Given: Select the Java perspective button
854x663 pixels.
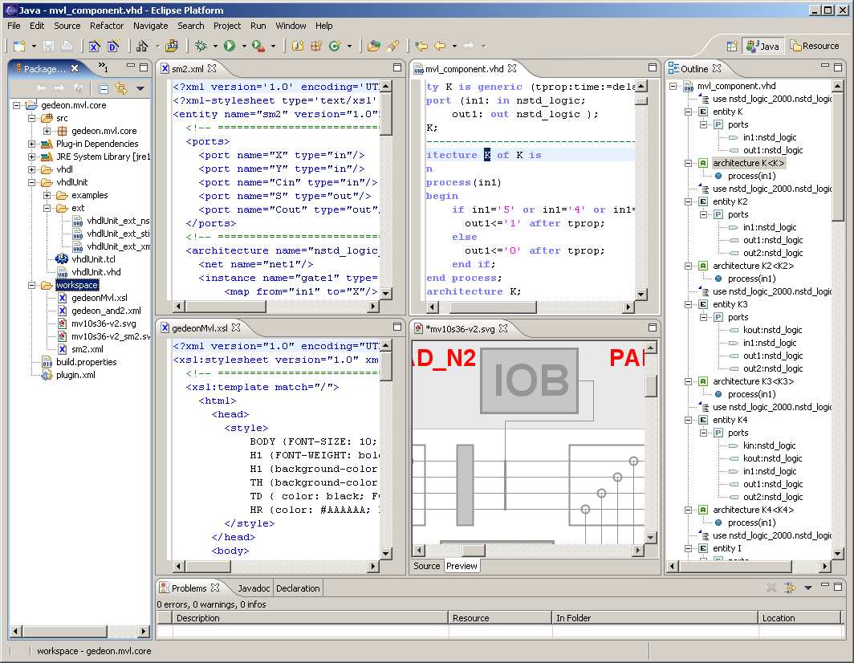Looking at the screenshot, I should 763,47.
